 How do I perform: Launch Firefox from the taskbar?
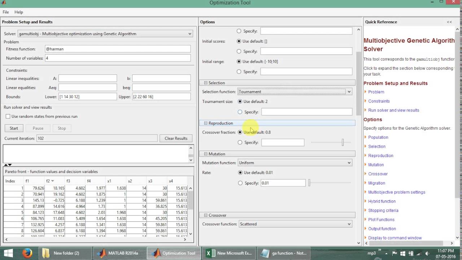pos(27,253)
